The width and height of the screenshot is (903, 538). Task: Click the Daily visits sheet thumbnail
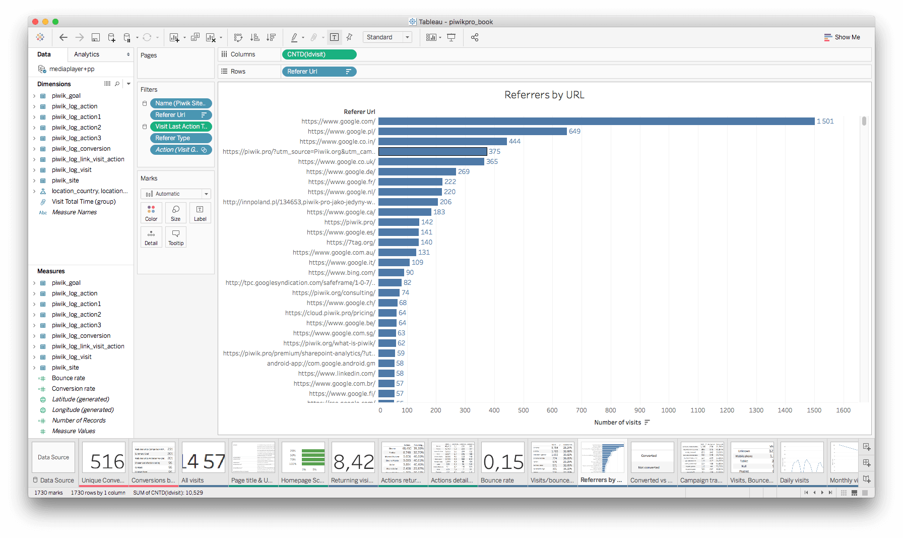(802, 458)
